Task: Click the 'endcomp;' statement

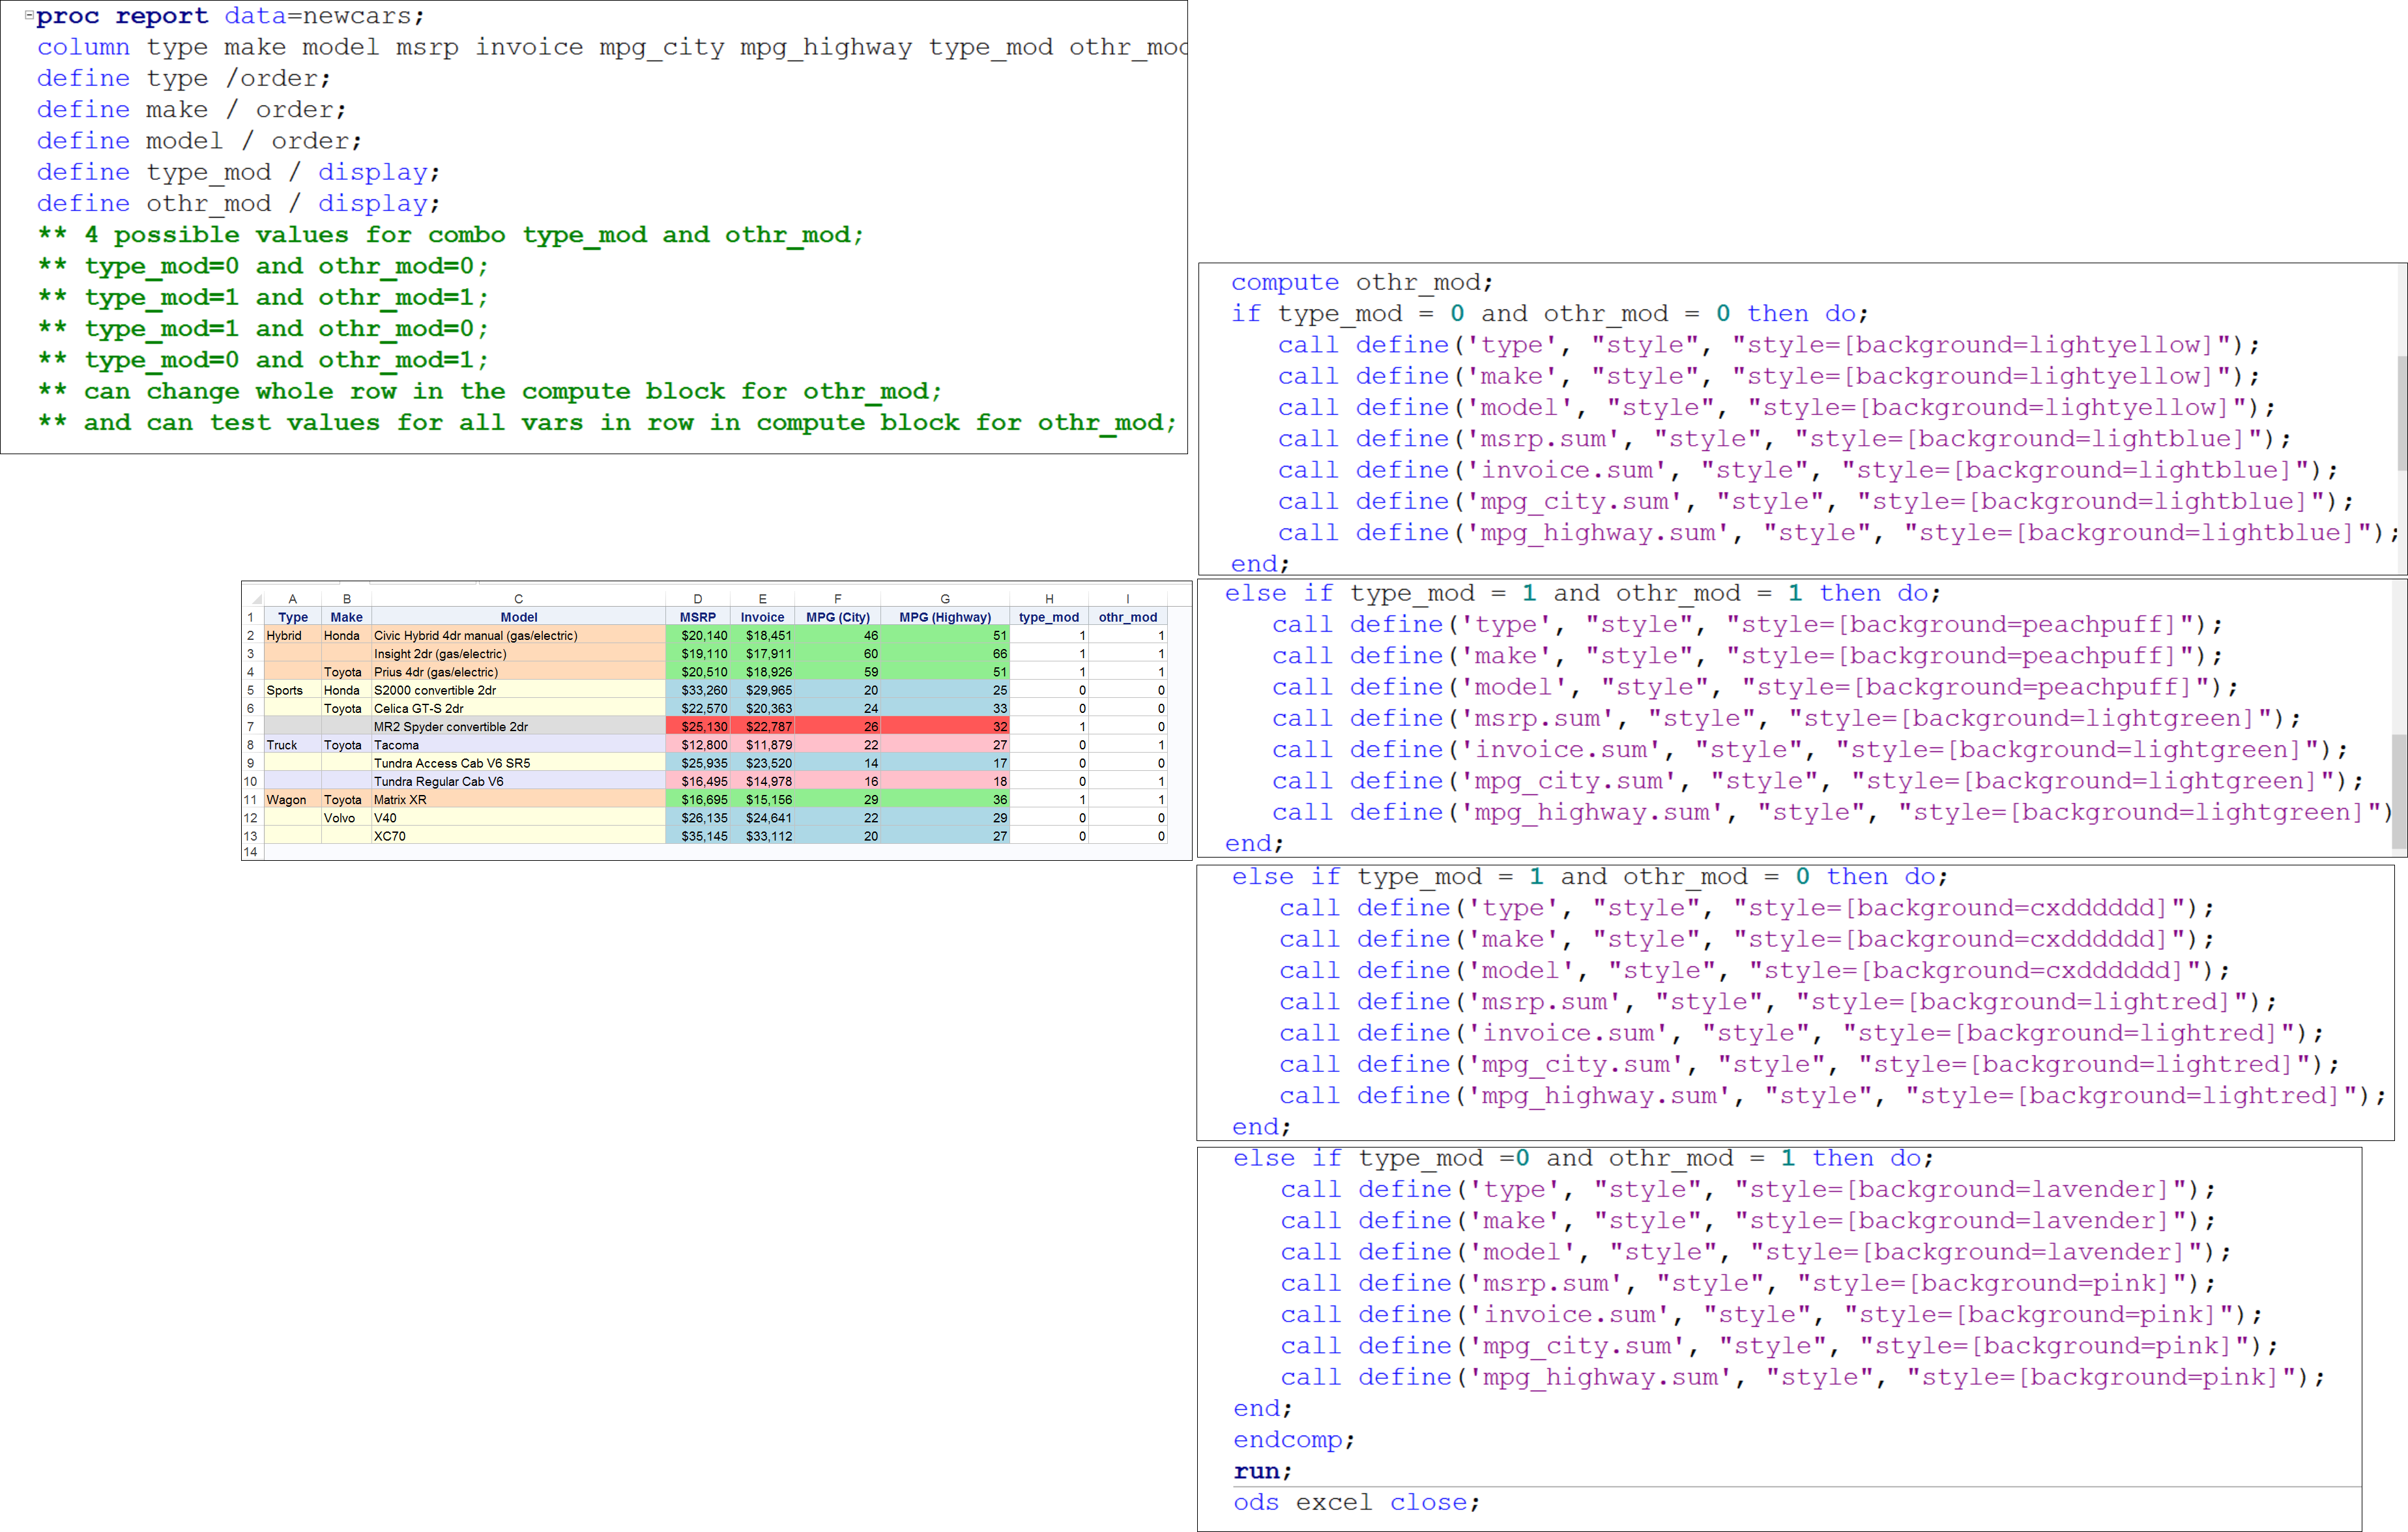Action: pyautogui.click(x=1293, y=1440)
